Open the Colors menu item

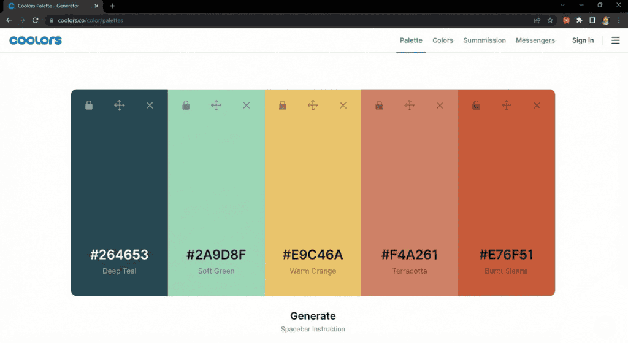pos(443,40)
